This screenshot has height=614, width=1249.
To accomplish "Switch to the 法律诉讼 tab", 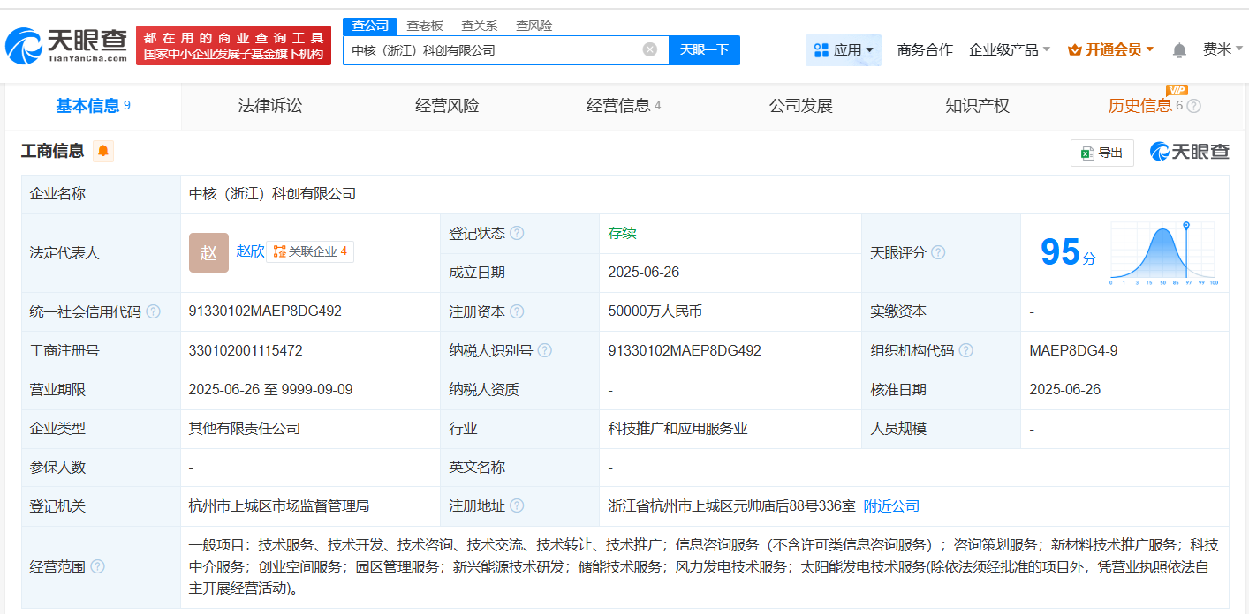I will pos(270,106).
